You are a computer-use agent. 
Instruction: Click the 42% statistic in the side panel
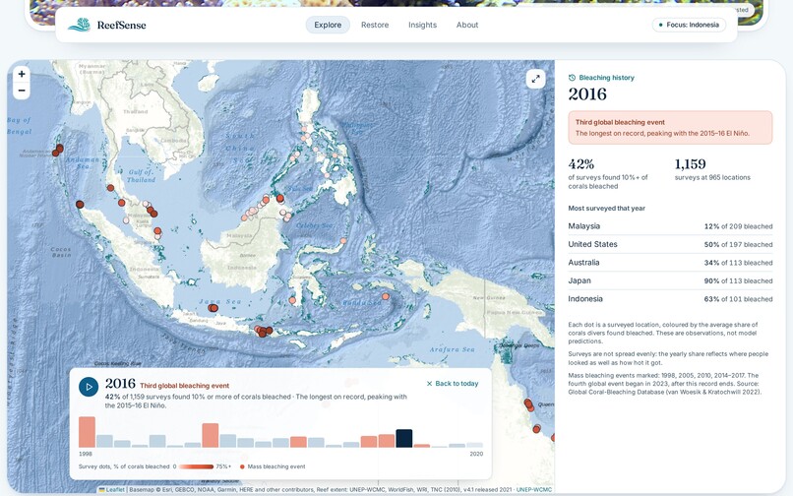[581, 164]
